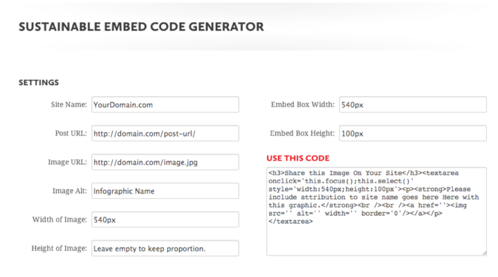498x277 pixels.
Task: Select the Image URL input field
Action: [x=165, y=162]
